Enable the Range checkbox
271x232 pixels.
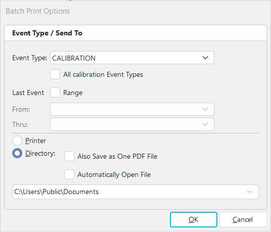pos(55,92)
